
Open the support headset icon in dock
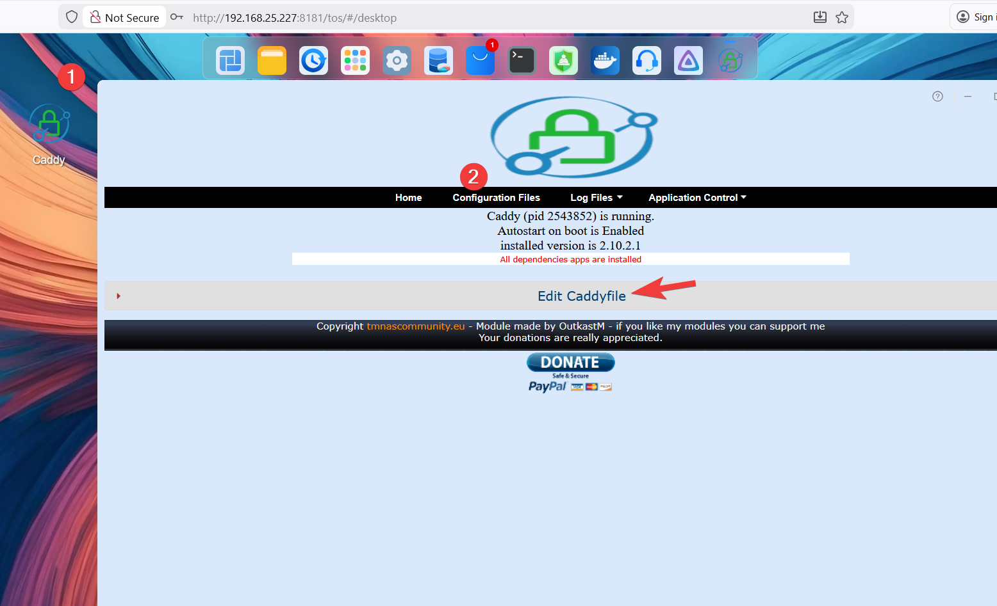(647, 61)
